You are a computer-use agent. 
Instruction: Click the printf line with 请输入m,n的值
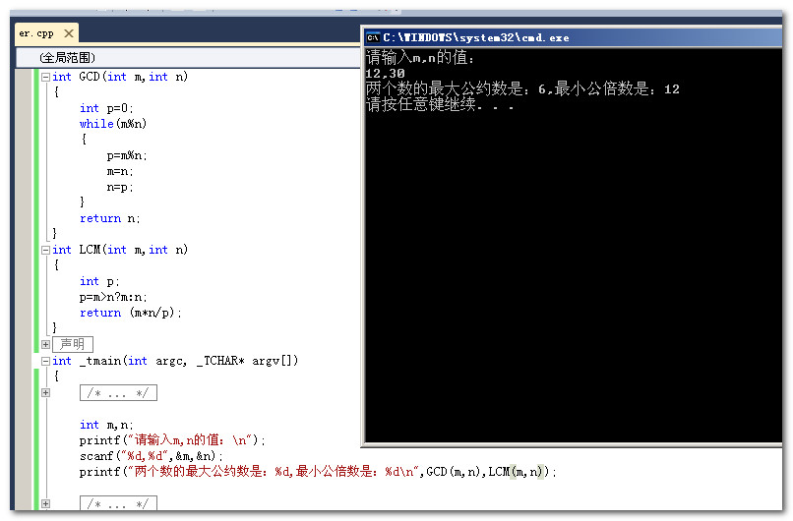172,440
